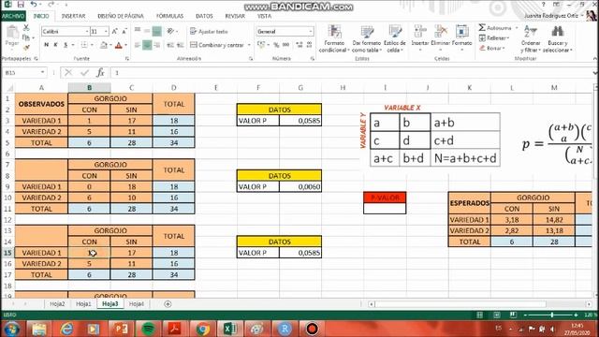Open the Rellenar fill dropdown
Screen dimensions: 599x337
coord(494,38)
